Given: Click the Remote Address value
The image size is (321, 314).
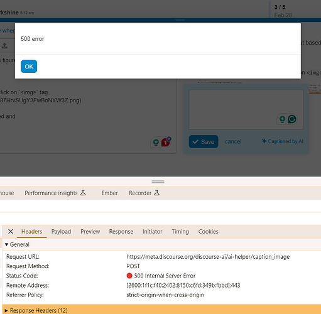Looking at the screenshot, I should [x=183, y=285].
